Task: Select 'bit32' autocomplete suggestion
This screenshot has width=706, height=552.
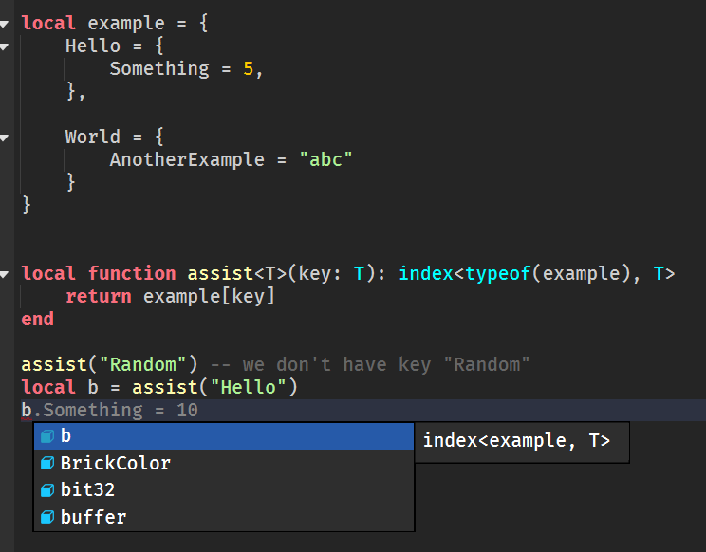Action: point(224,490)
